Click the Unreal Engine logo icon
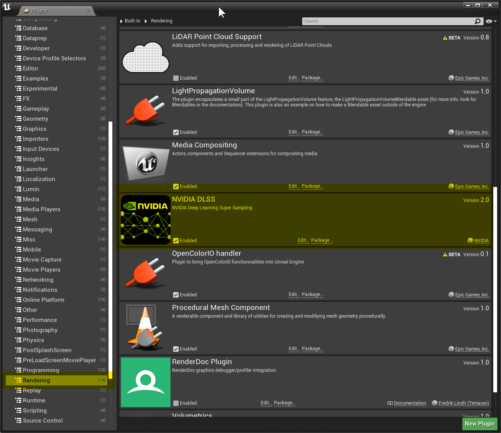This screenshot has height=433, width=501. tap(7, 7)
